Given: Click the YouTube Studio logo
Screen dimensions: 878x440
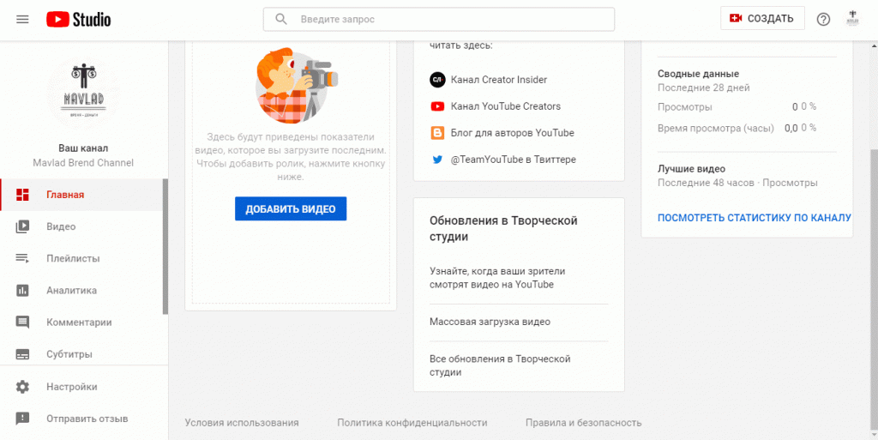Looking at the screenshot, I should [x=78, y=19].
